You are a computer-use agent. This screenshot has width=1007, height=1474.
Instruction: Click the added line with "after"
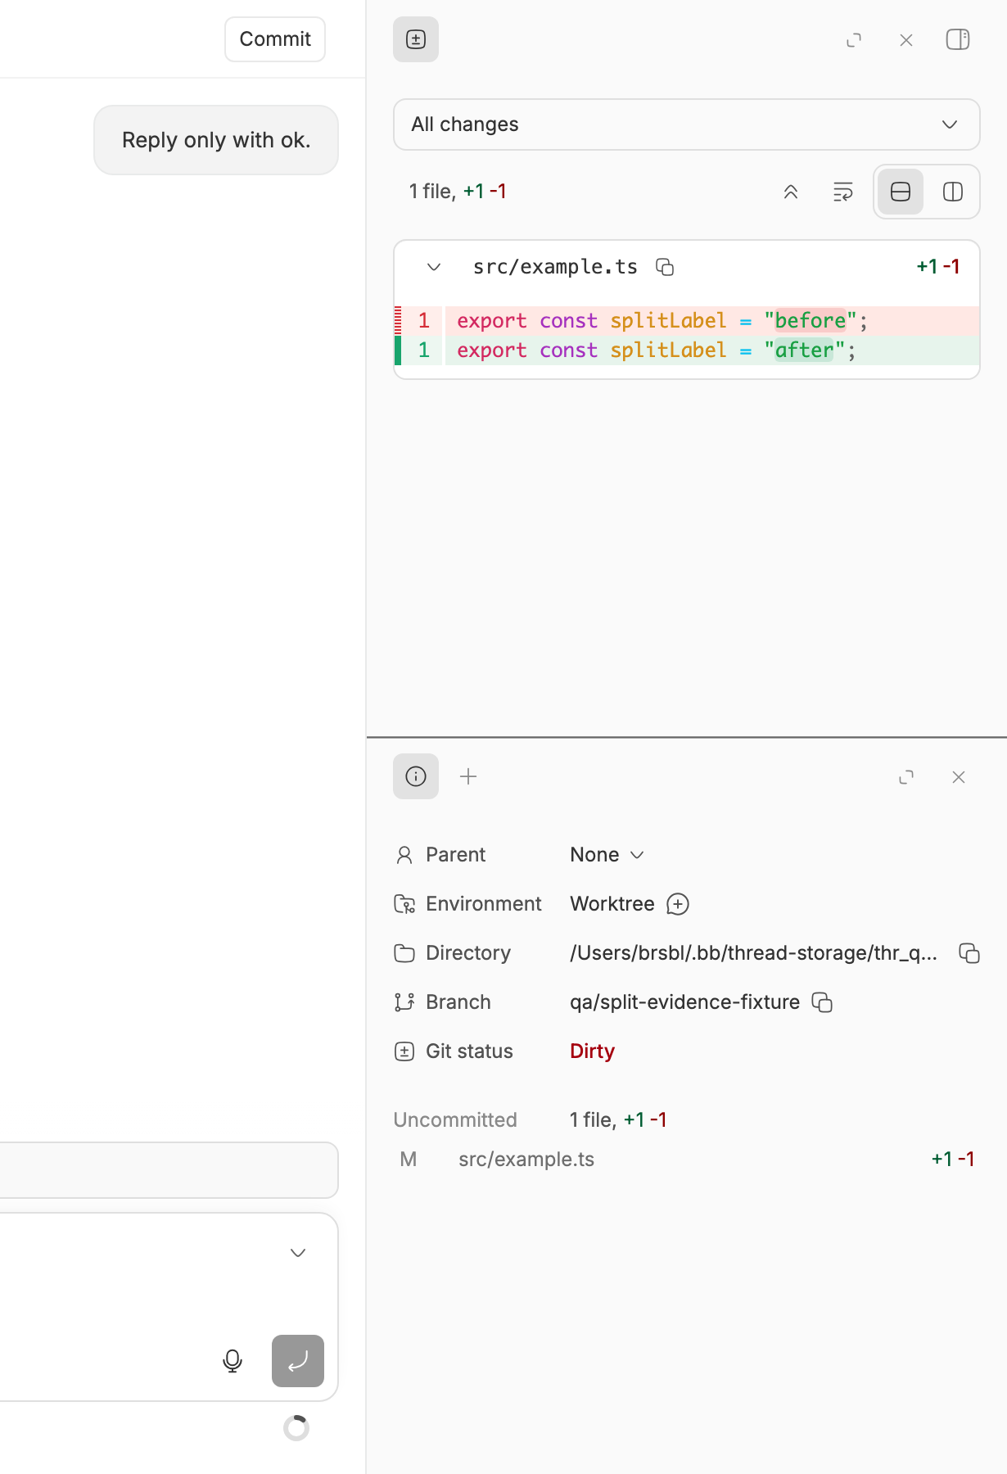(x=687, y=350)
